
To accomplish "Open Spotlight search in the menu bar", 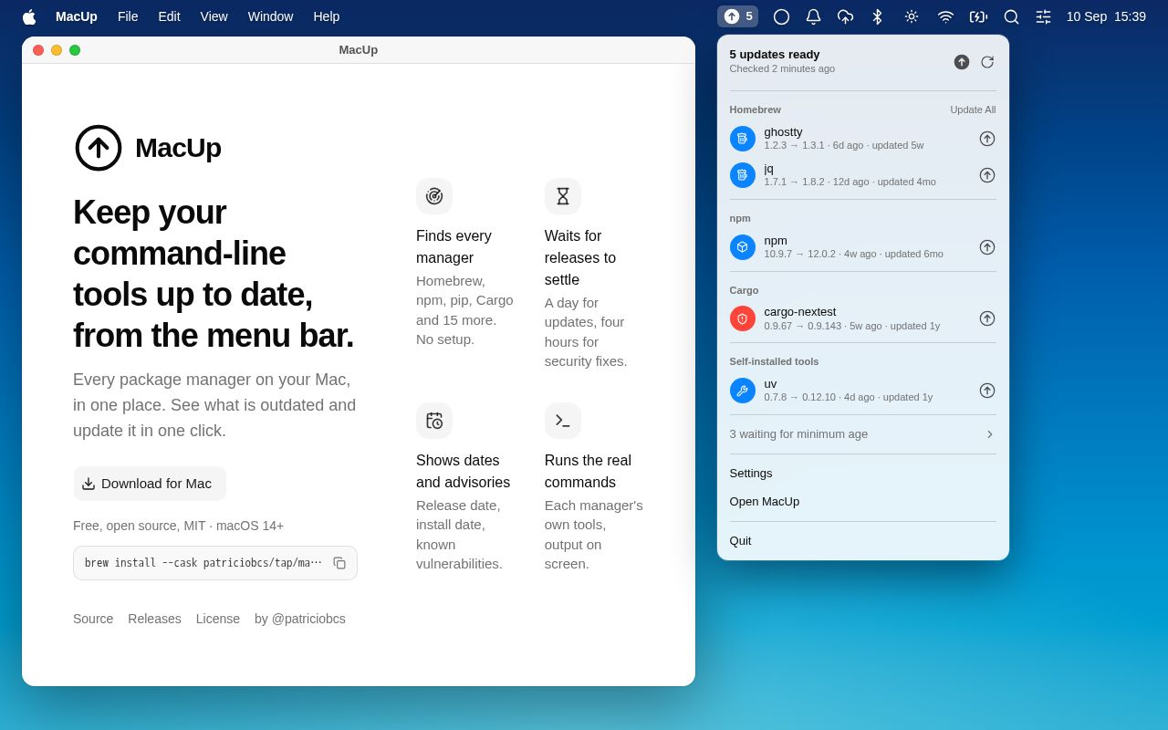I will [1011, 16].
